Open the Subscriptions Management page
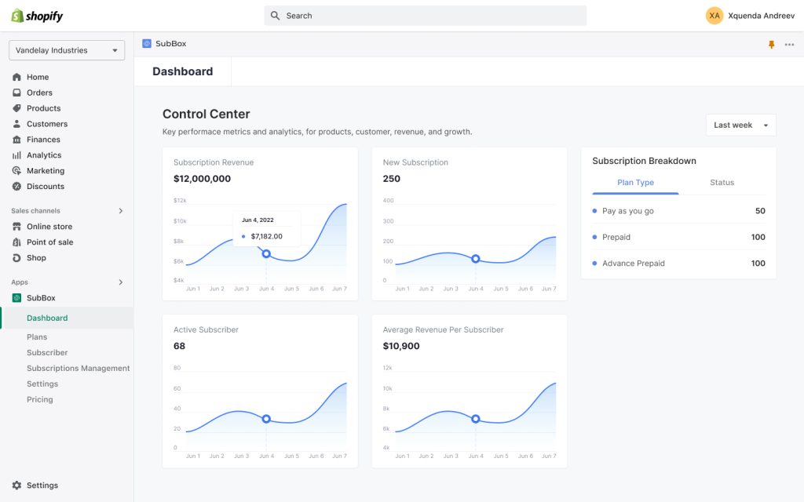The width and height of the screenshot is (804, 502). coord(79,368)
